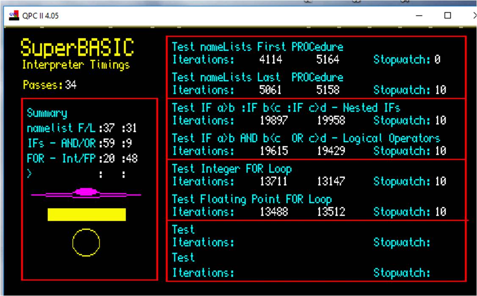Click the Summary heading
The width and height of the screenshot is (477, 296).
coord(47,113)
